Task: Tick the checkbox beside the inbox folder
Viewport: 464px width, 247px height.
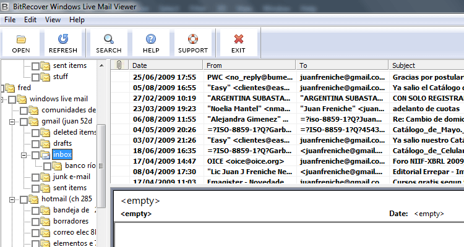Action: (35, 155)
